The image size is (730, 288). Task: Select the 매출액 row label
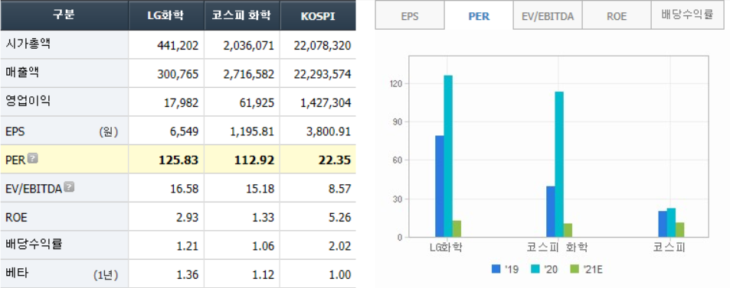click(x=22, y=73)
